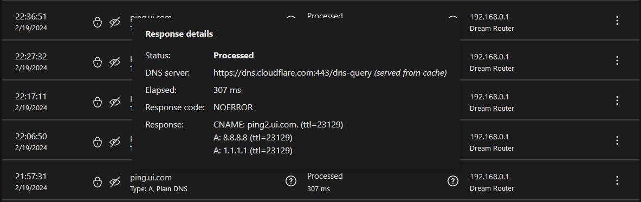Image resolution: width=641 pixels, height=202 pixels.
Task: Open three-dot menu for the 21:57:31 entry
Action: pyautogui.click(x=617, y=180)
